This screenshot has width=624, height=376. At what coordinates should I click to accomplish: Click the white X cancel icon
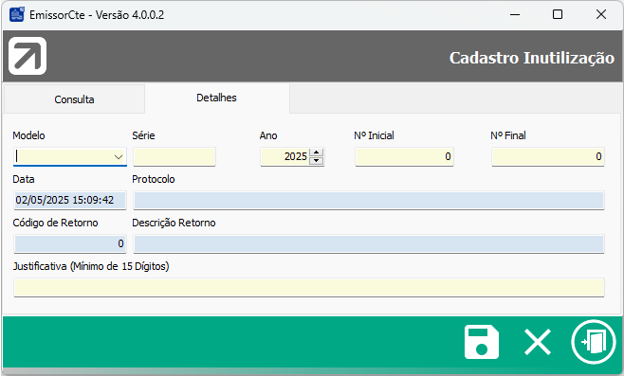pyautogui.click(x=538, y=342)
